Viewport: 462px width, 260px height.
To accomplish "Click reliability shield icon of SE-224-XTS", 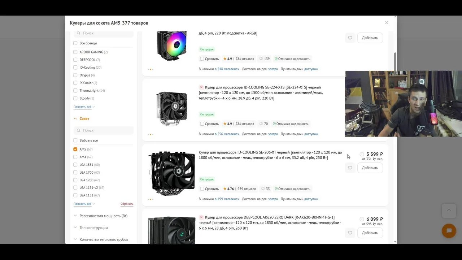I will tap(274, 123).
